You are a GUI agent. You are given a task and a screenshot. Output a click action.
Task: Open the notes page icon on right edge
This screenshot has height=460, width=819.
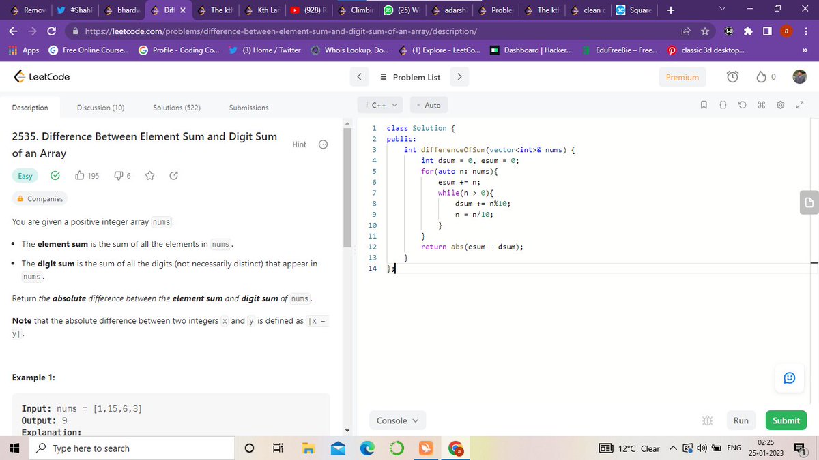pos(809,202)
